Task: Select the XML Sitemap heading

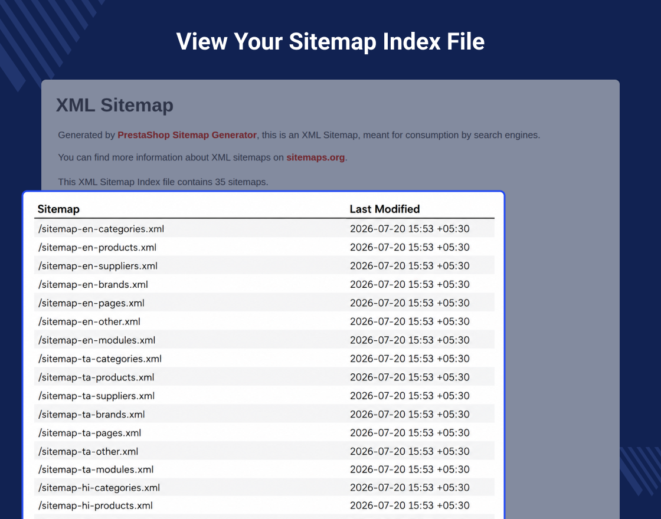Action: pyautogui.click(x=114, y=105)
